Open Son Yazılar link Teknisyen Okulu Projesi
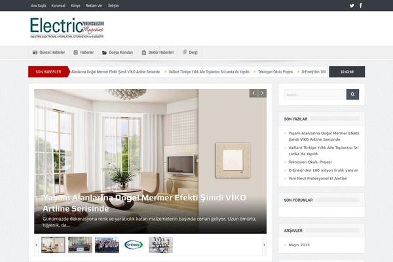This screenshot has height=262, width=393. 310,162
